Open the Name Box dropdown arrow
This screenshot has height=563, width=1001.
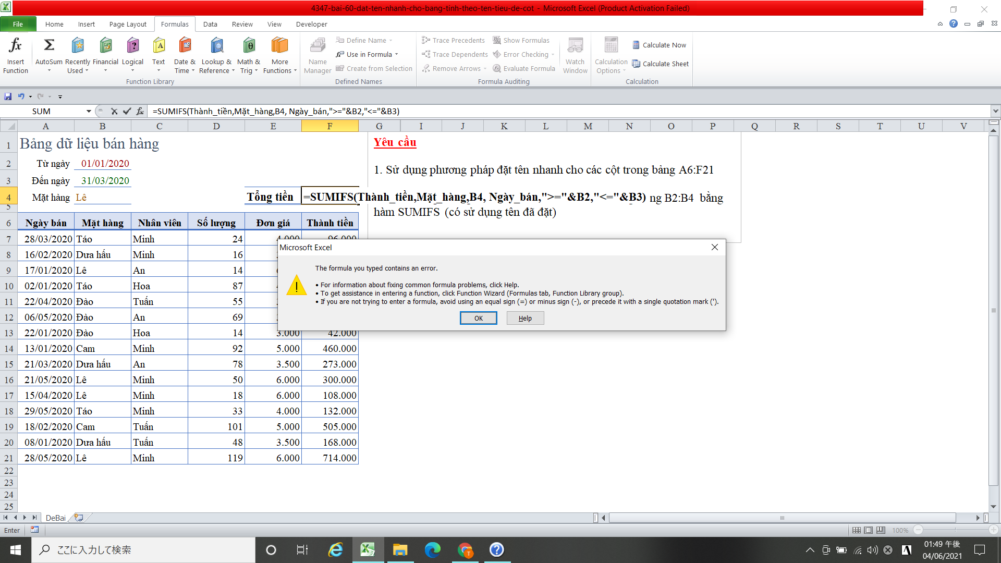pos(89,111)
